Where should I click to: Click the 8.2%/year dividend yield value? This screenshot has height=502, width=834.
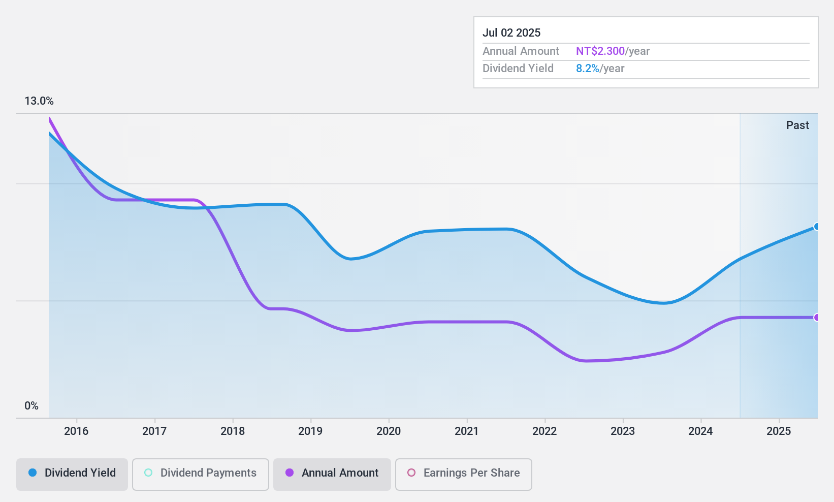click(x=600, y=69)
